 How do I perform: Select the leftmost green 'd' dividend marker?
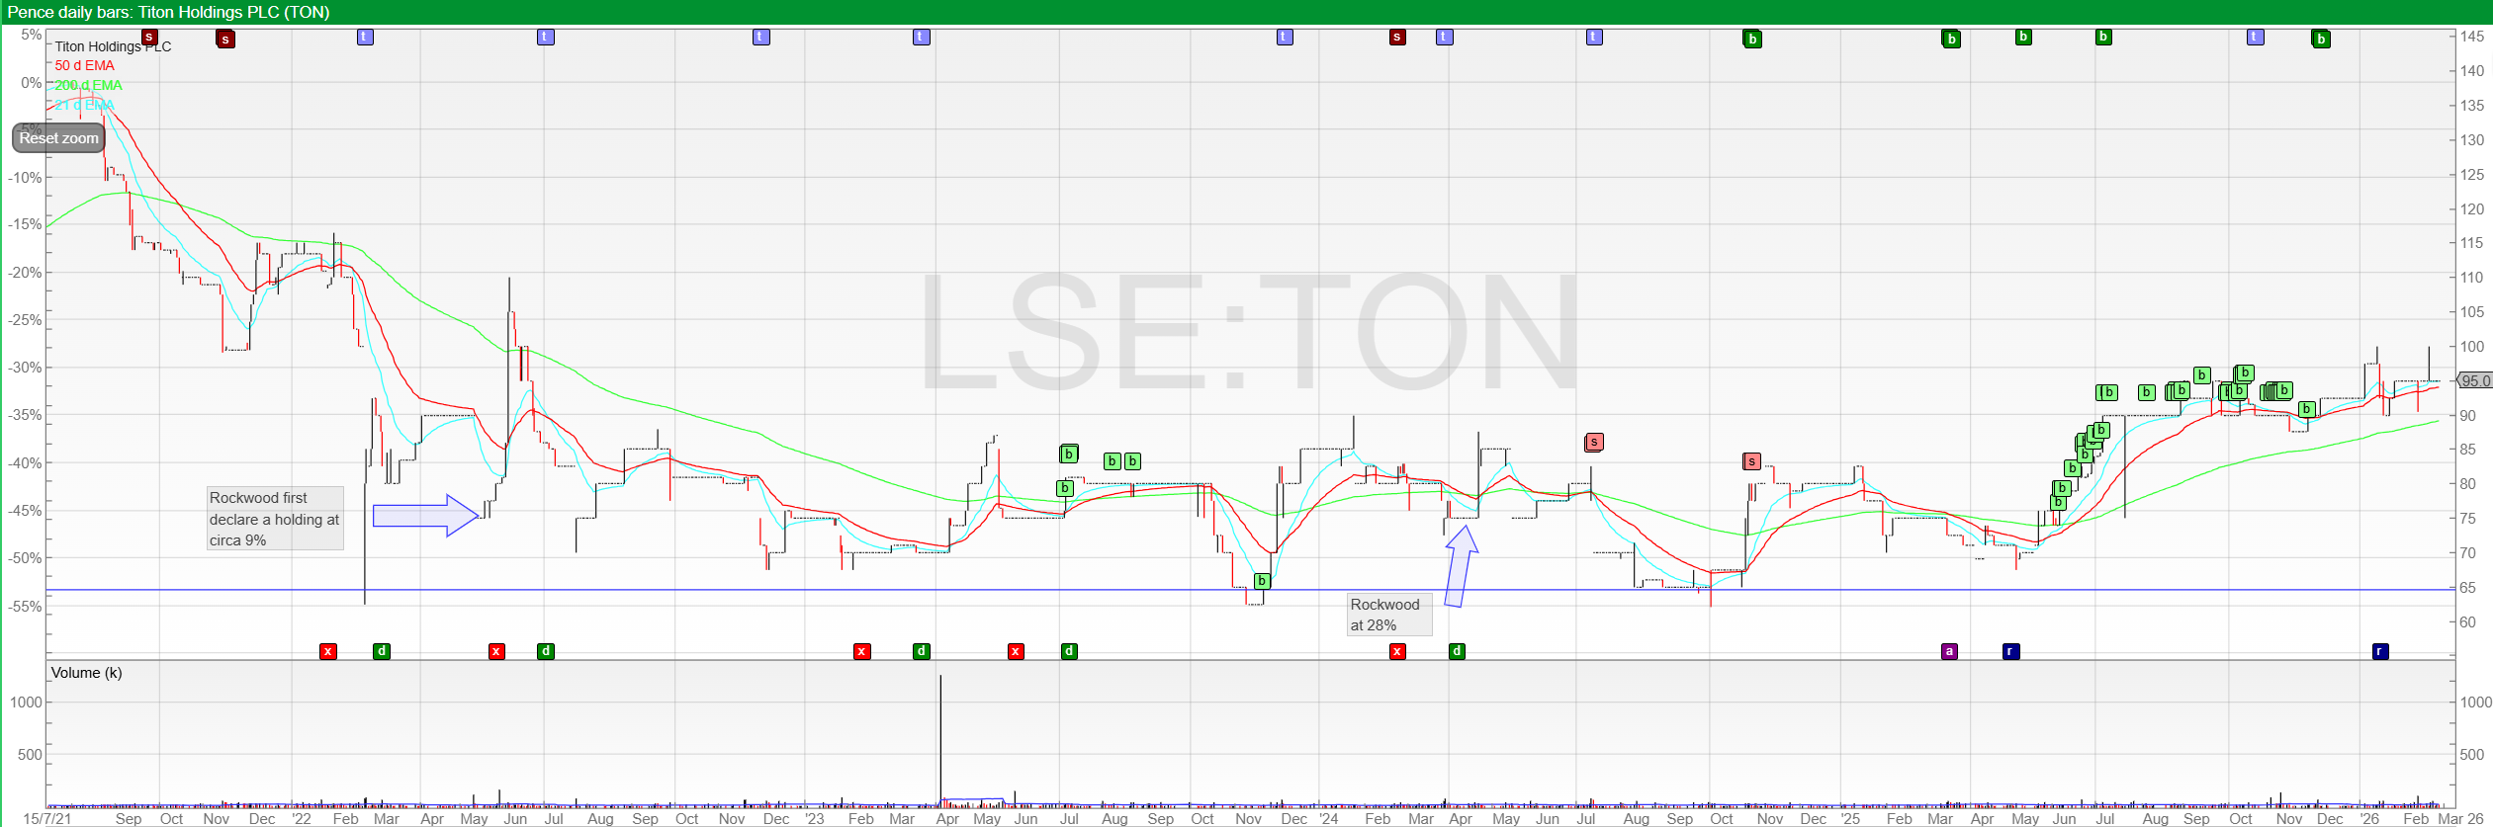(x=382, y=651)
